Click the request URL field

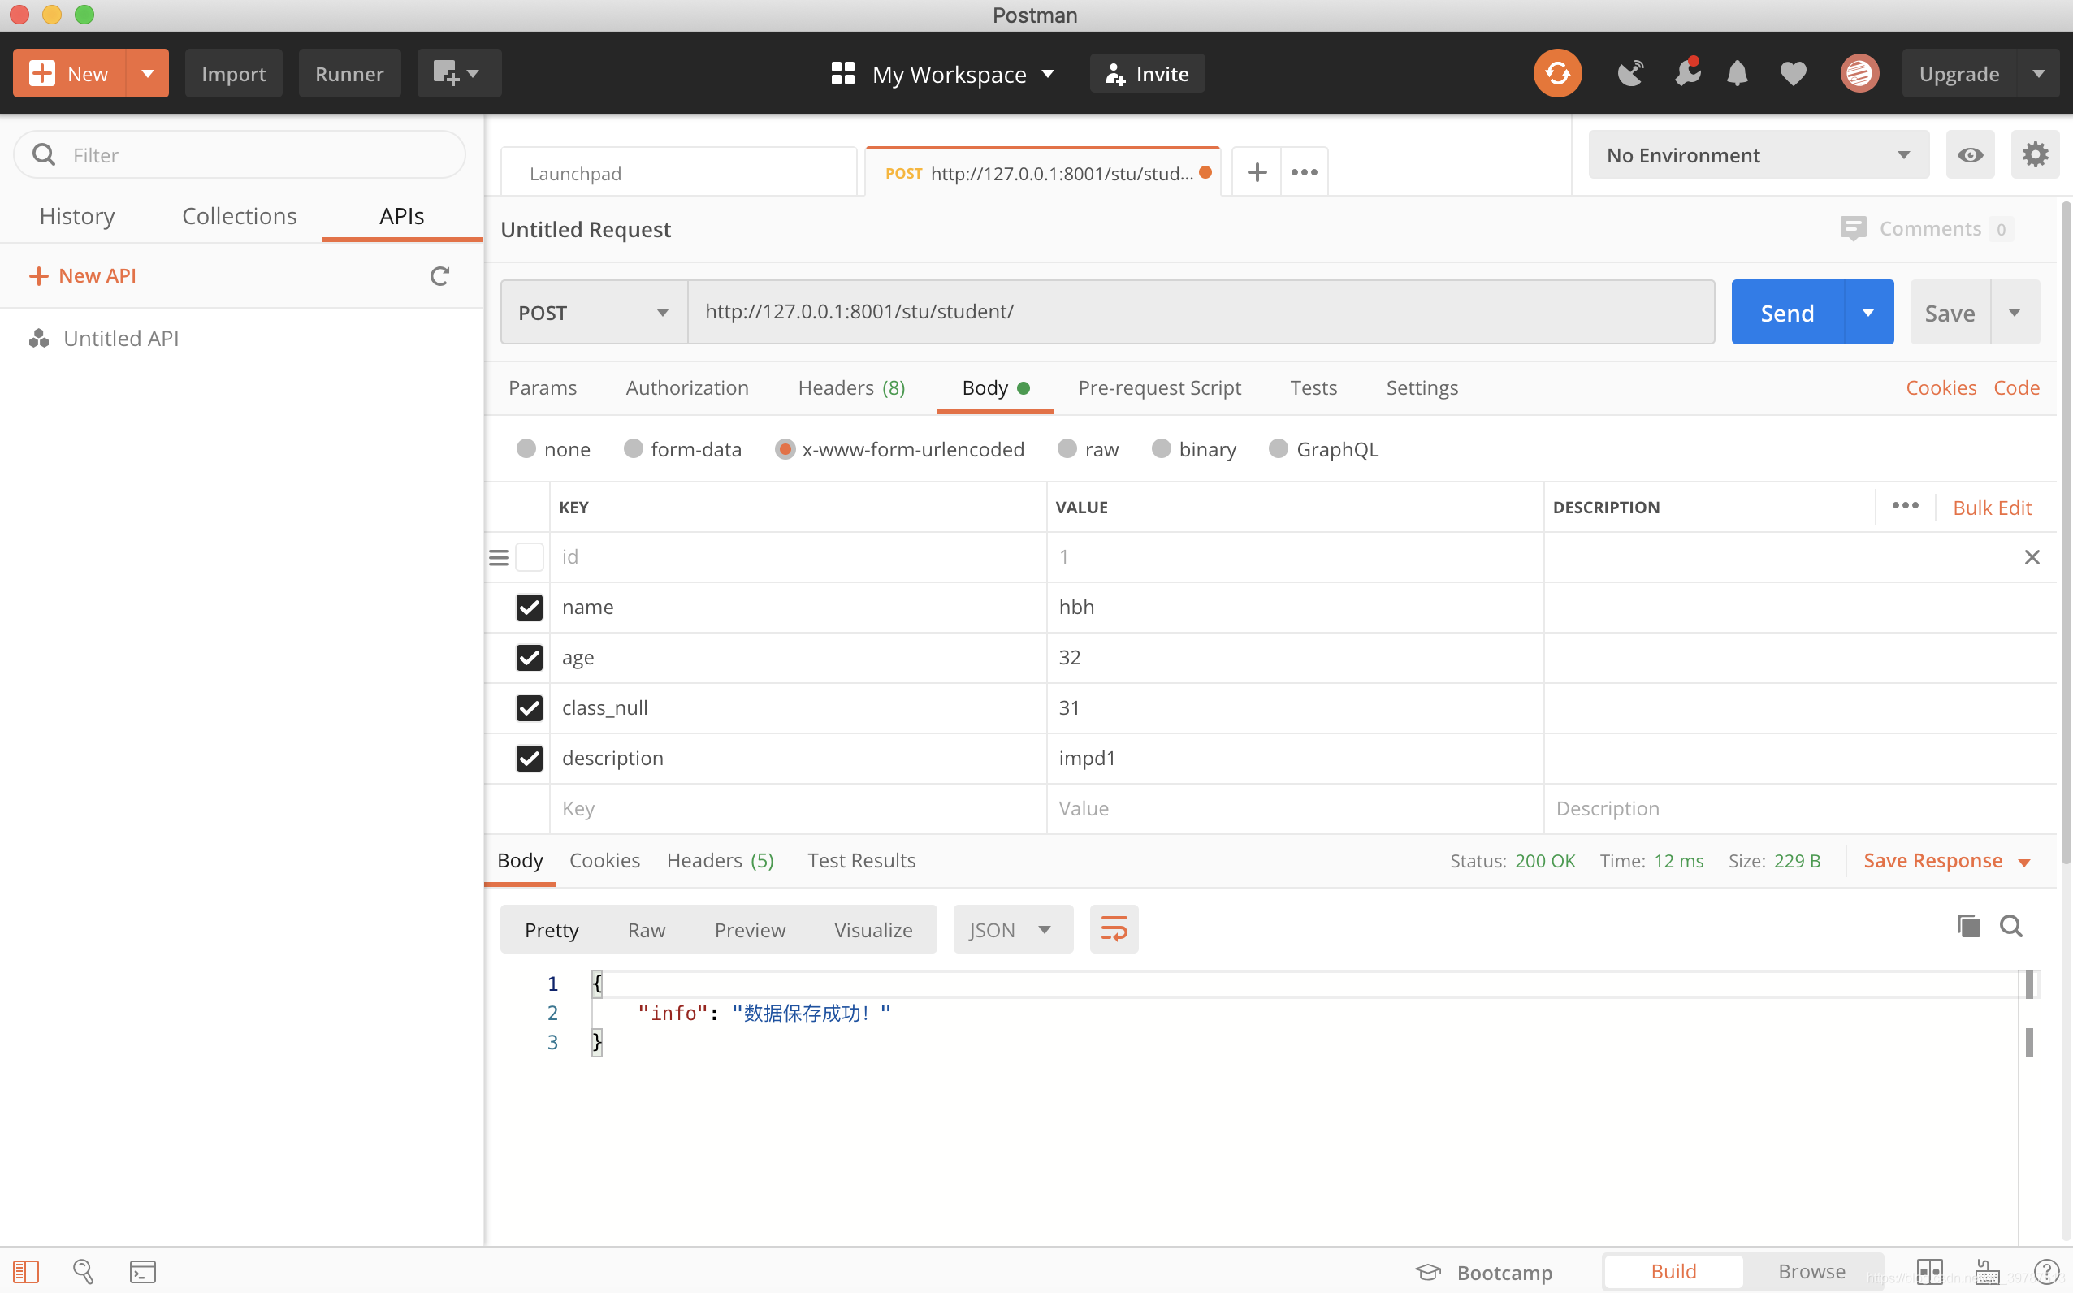(x=1201, y=312)
